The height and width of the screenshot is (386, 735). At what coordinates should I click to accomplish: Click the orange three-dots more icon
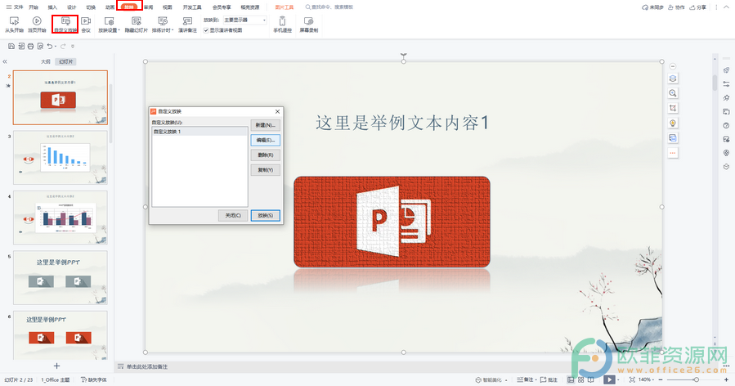point(673,153)
